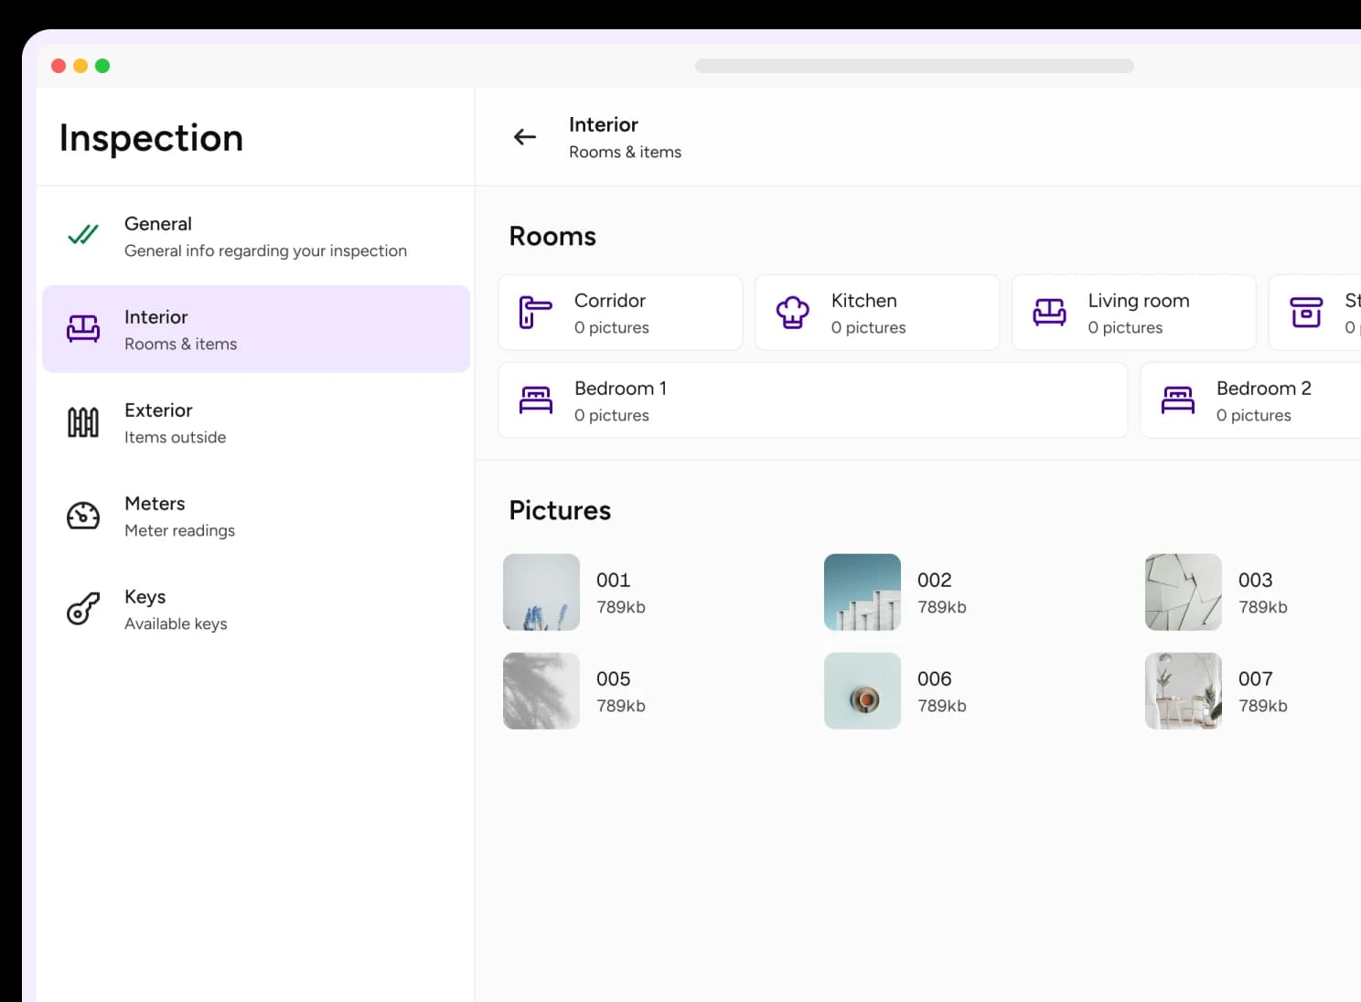Image resolution: width=1361 pixels, height=1002 pixels.
Task: Select the Corridor door-handle room icon
Action: pos(533,312)
